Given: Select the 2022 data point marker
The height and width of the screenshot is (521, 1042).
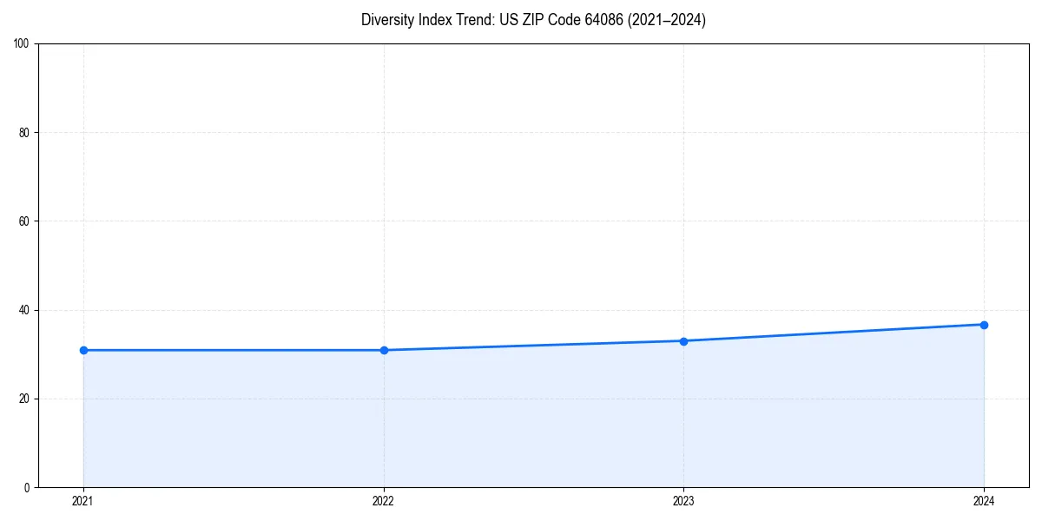Looking at the screenshot, I should [383, 351].
